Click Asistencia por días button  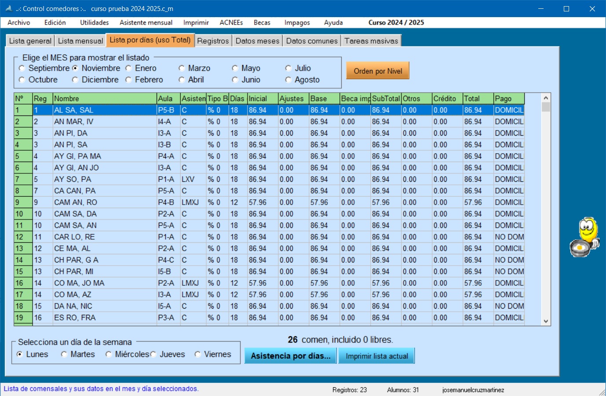point(290,356)
